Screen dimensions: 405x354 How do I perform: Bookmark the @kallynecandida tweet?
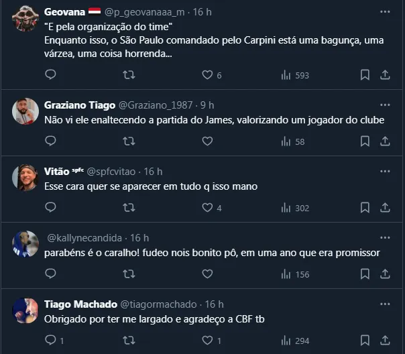point(365,274)
